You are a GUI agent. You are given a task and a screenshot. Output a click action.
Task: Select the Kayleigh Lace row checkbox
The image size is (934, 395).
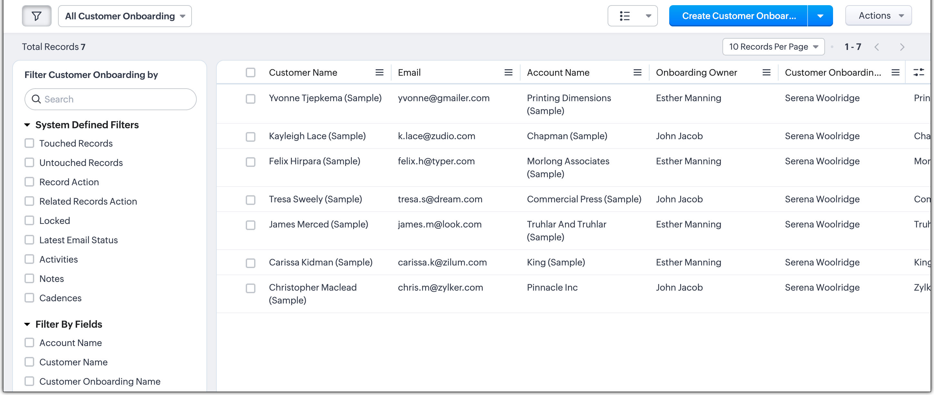(250, 137)
